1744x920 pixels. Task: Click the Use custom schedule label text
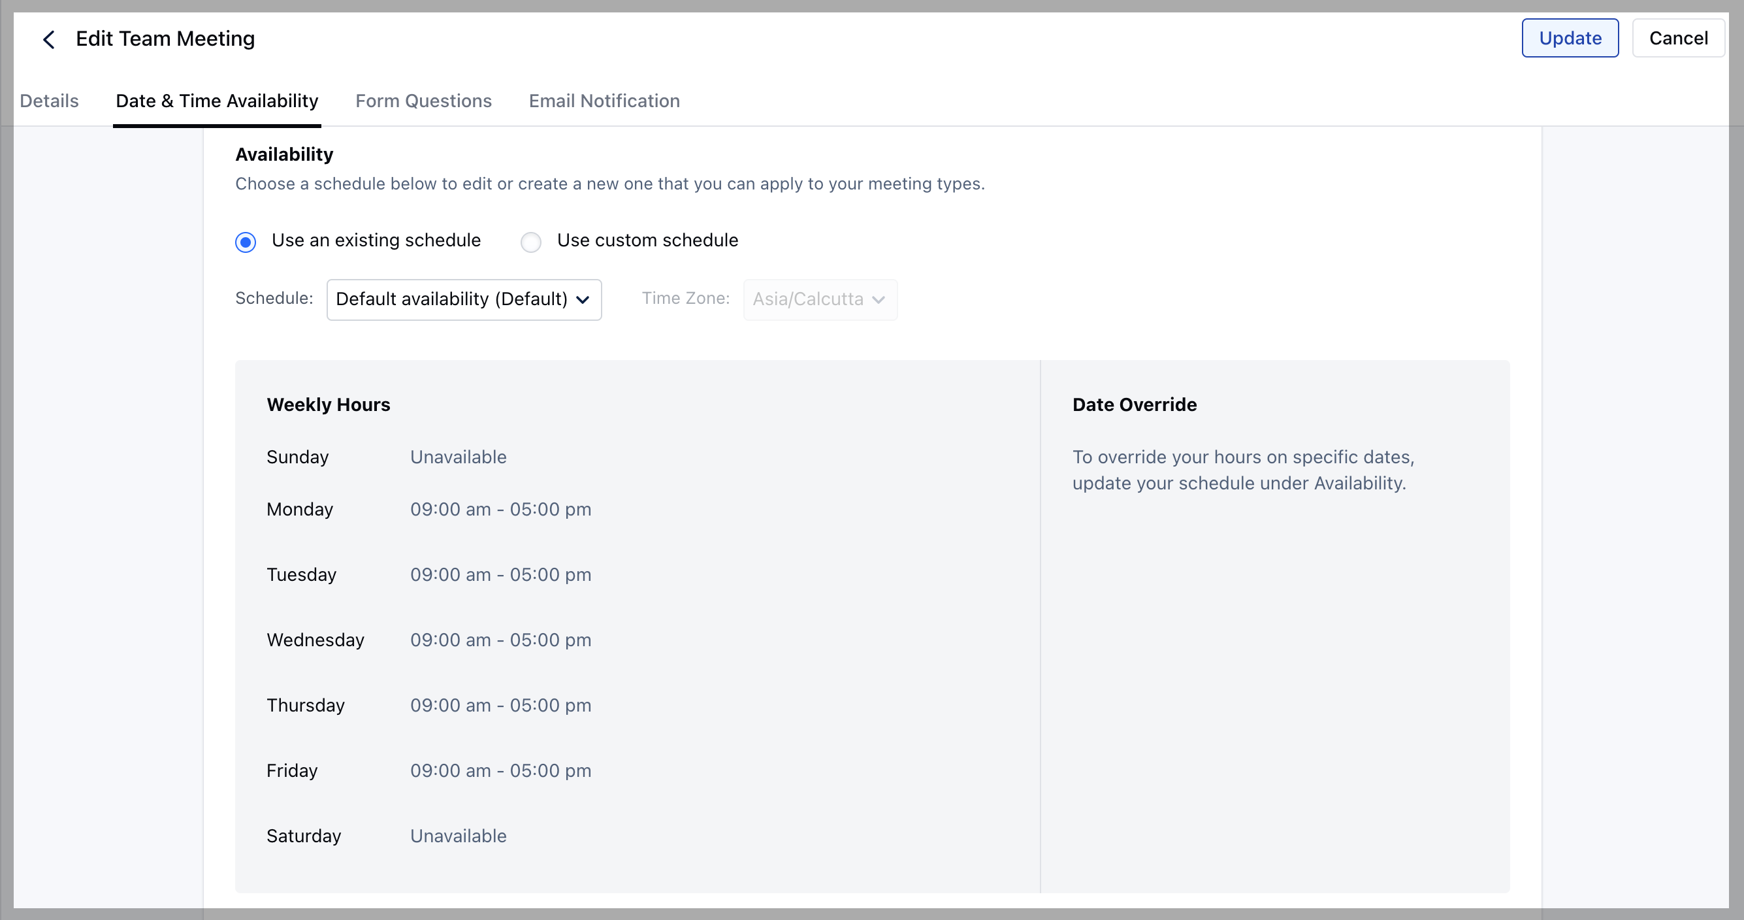(647, 240)
